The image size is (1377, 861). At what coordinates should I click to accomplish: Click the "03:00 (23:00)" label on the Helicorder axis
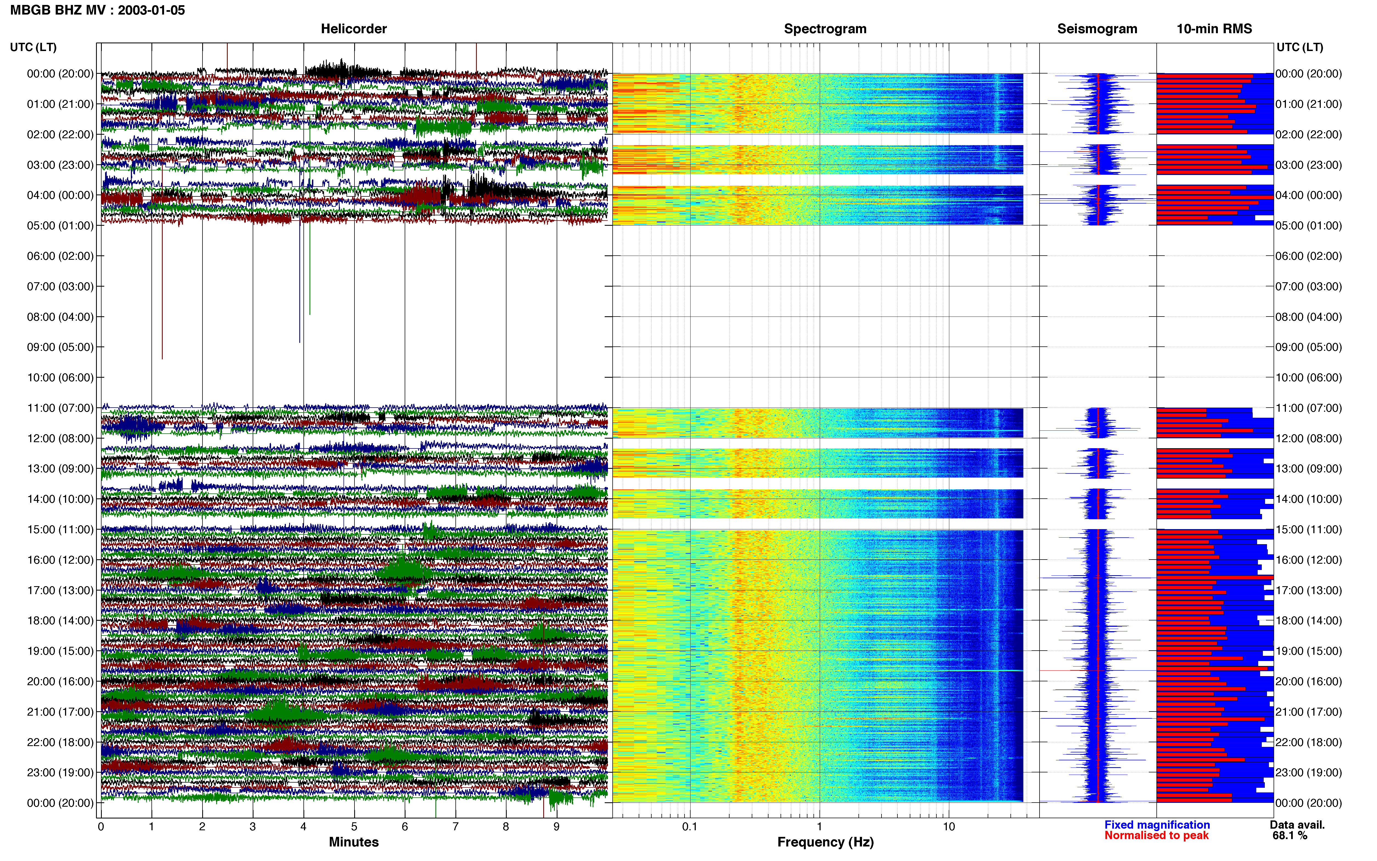click(x=60, y=165)
